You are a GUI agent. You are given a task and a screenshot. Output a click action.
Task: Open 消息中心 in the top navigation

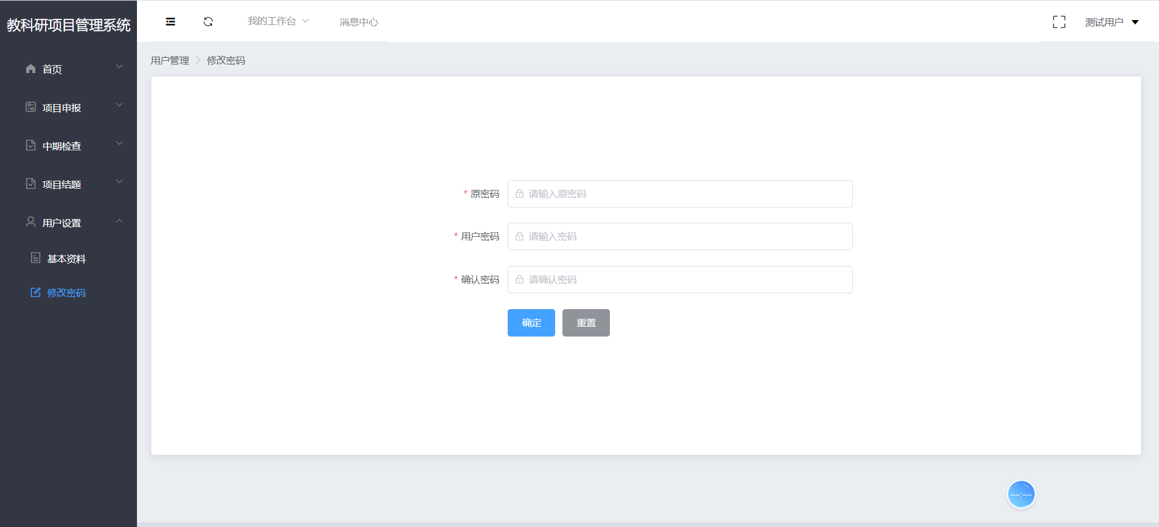click(359, 23)
